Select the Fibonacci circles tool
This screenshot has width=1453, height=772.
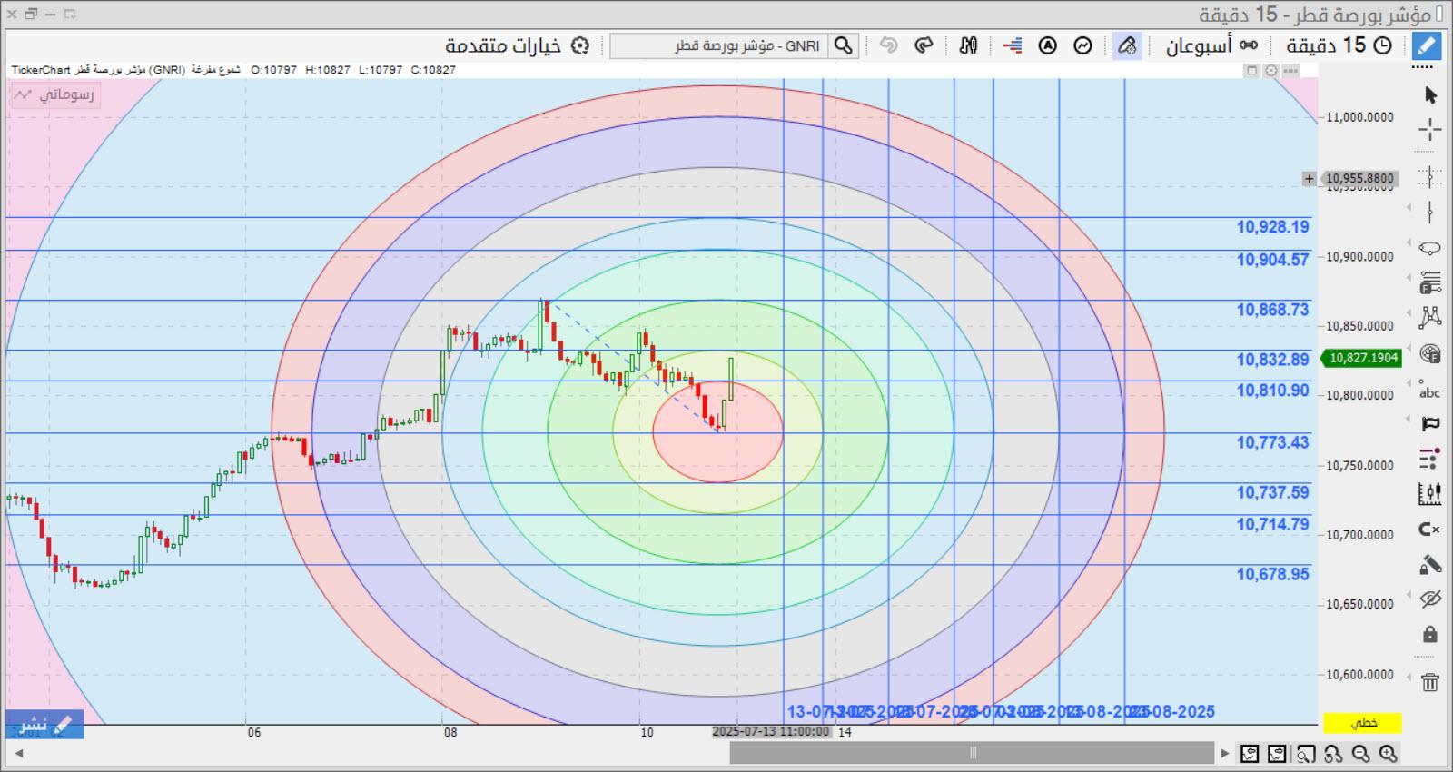tap(1430, 353)
